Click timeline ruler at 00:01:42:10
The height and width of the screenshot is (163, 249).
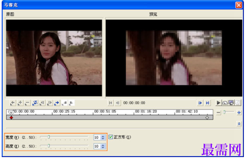point(187,111)
